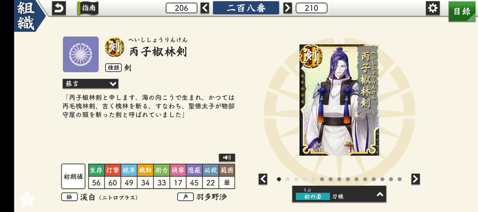Show previous card illustration arrow

pos(263,179)
